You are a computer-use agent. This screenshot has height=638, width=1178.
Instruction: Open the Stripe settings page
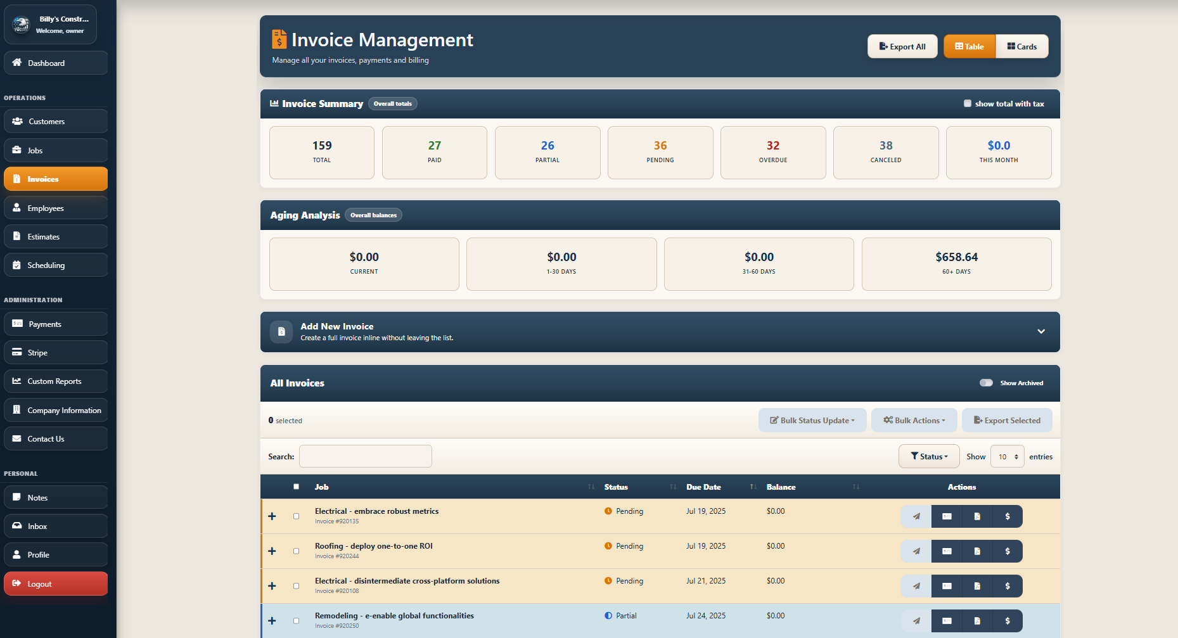pyautogui.click(x=55, y=352)
